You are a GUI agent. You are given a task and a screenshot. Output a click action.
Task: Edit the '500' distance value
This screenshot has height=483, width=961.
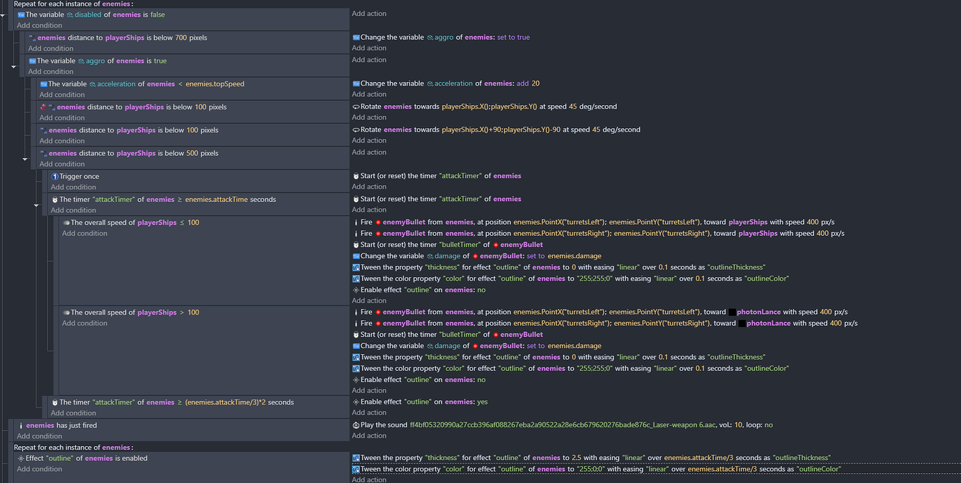(x=192, y=153)
